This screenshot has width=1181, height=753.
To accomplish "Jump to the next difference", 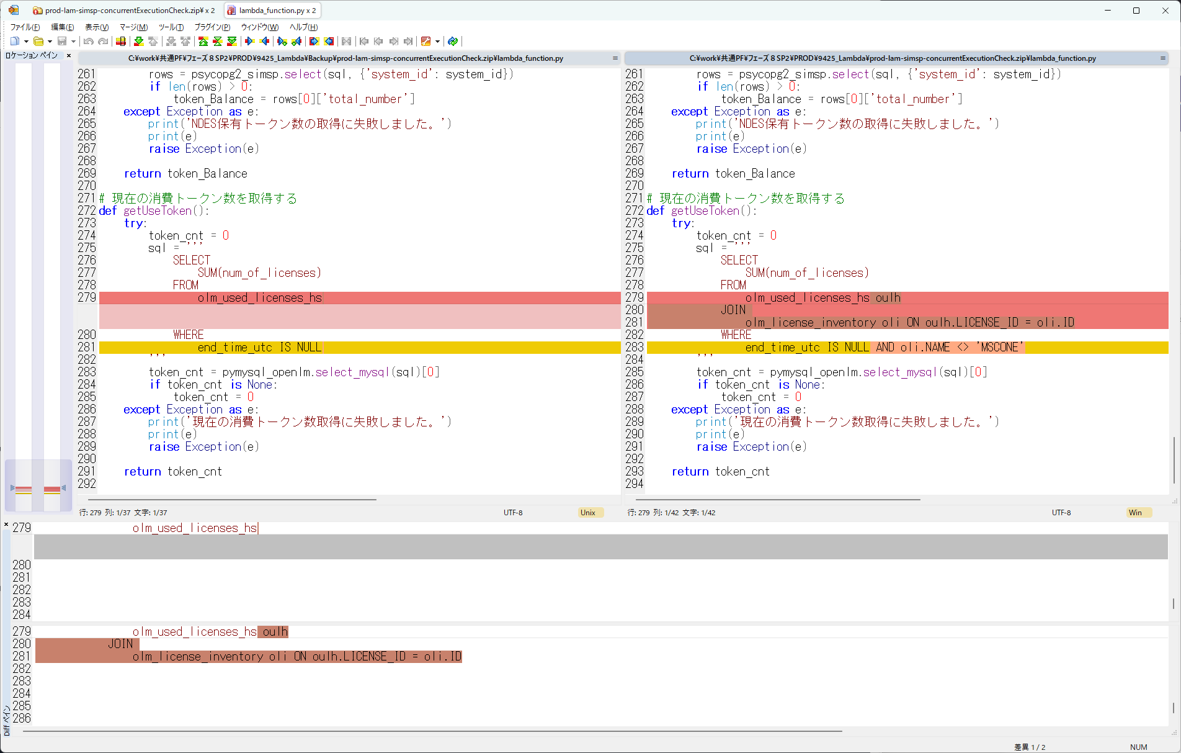I will click(139, 42).
